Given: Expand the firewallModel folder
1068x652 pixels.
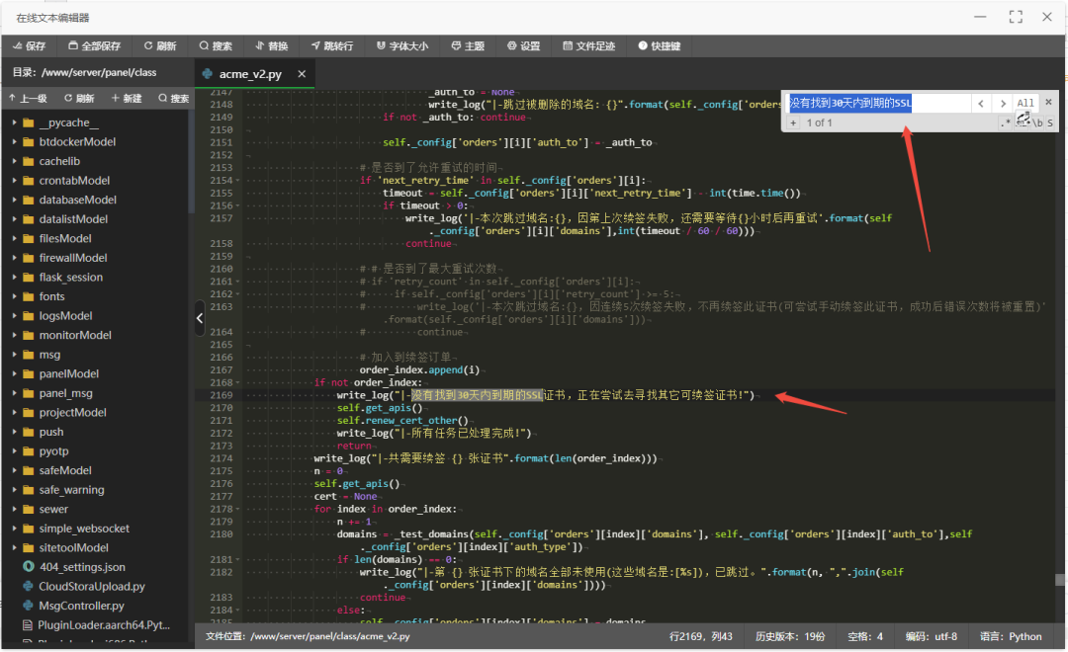Looking at the screenshot, I should click(14, 258).
